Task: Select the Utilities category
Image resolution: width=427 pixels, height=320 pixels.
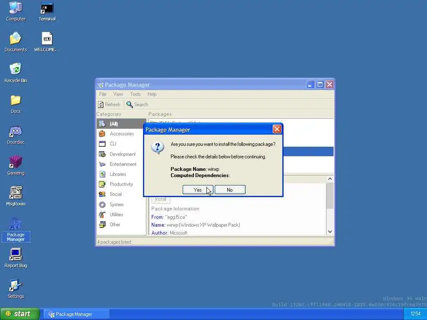Action: (121, 215)
